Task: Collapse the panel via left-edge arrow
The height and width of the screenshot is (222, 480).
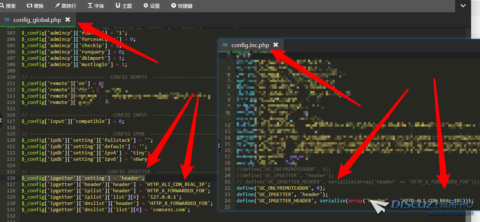Action: coord(1,120)
